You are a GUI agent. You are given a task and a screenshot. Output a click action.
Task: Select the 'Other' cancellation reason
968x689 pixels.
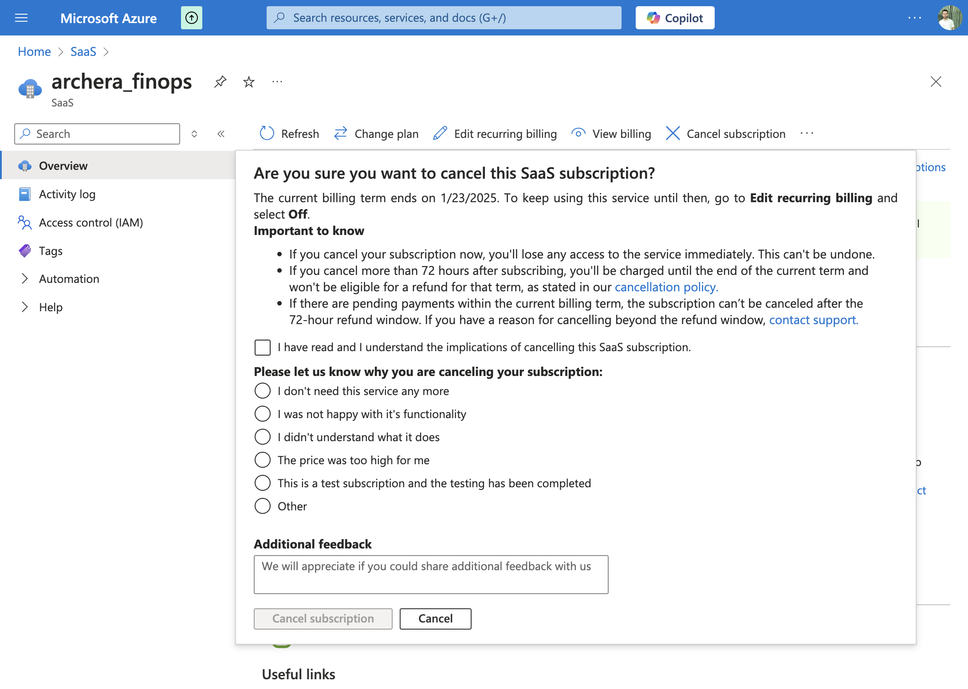(x=263, y=506)
